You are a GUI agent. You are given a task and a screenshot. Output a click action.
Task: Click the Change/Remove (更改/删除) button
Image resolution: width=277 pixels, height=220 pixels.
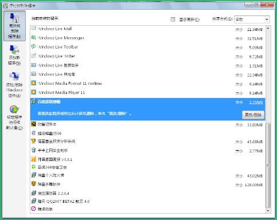click(254, 115)
